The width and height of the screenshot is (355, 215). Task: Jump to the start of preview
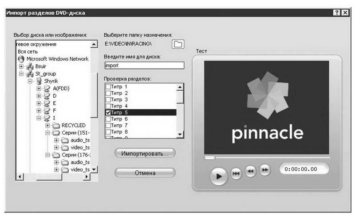(x=236, y=173)
